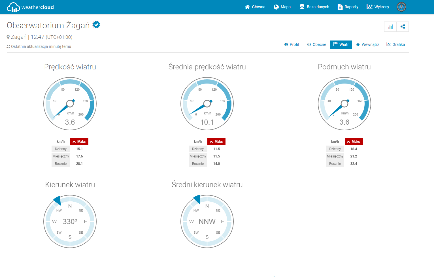Screen dimensions: 434x277
Task: Click the refresh icon by last update
Action: click(8, 46)
